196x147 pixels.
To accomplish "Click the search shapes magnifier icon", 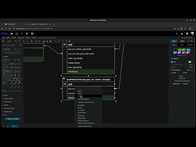I will (x=21, y=45).
